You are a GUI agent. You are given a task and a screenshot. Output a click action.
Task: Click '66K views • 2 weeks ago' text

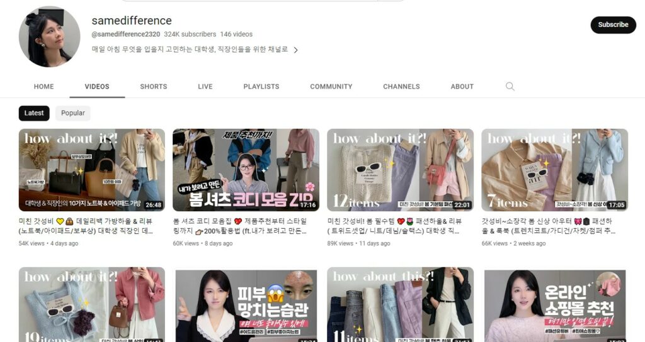click(x=514, y=243)
